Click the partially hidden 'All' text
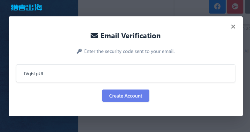 [247, 51]
